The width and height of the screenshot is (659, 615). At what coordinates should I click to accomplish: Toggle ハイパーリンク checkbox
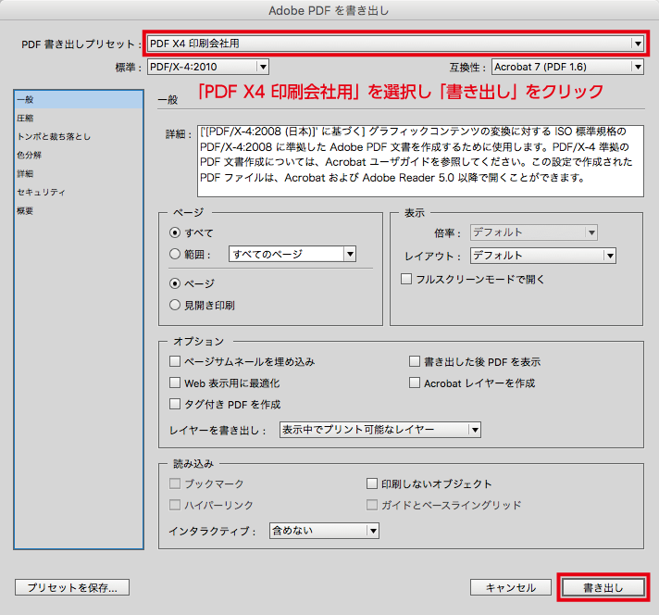174,505
